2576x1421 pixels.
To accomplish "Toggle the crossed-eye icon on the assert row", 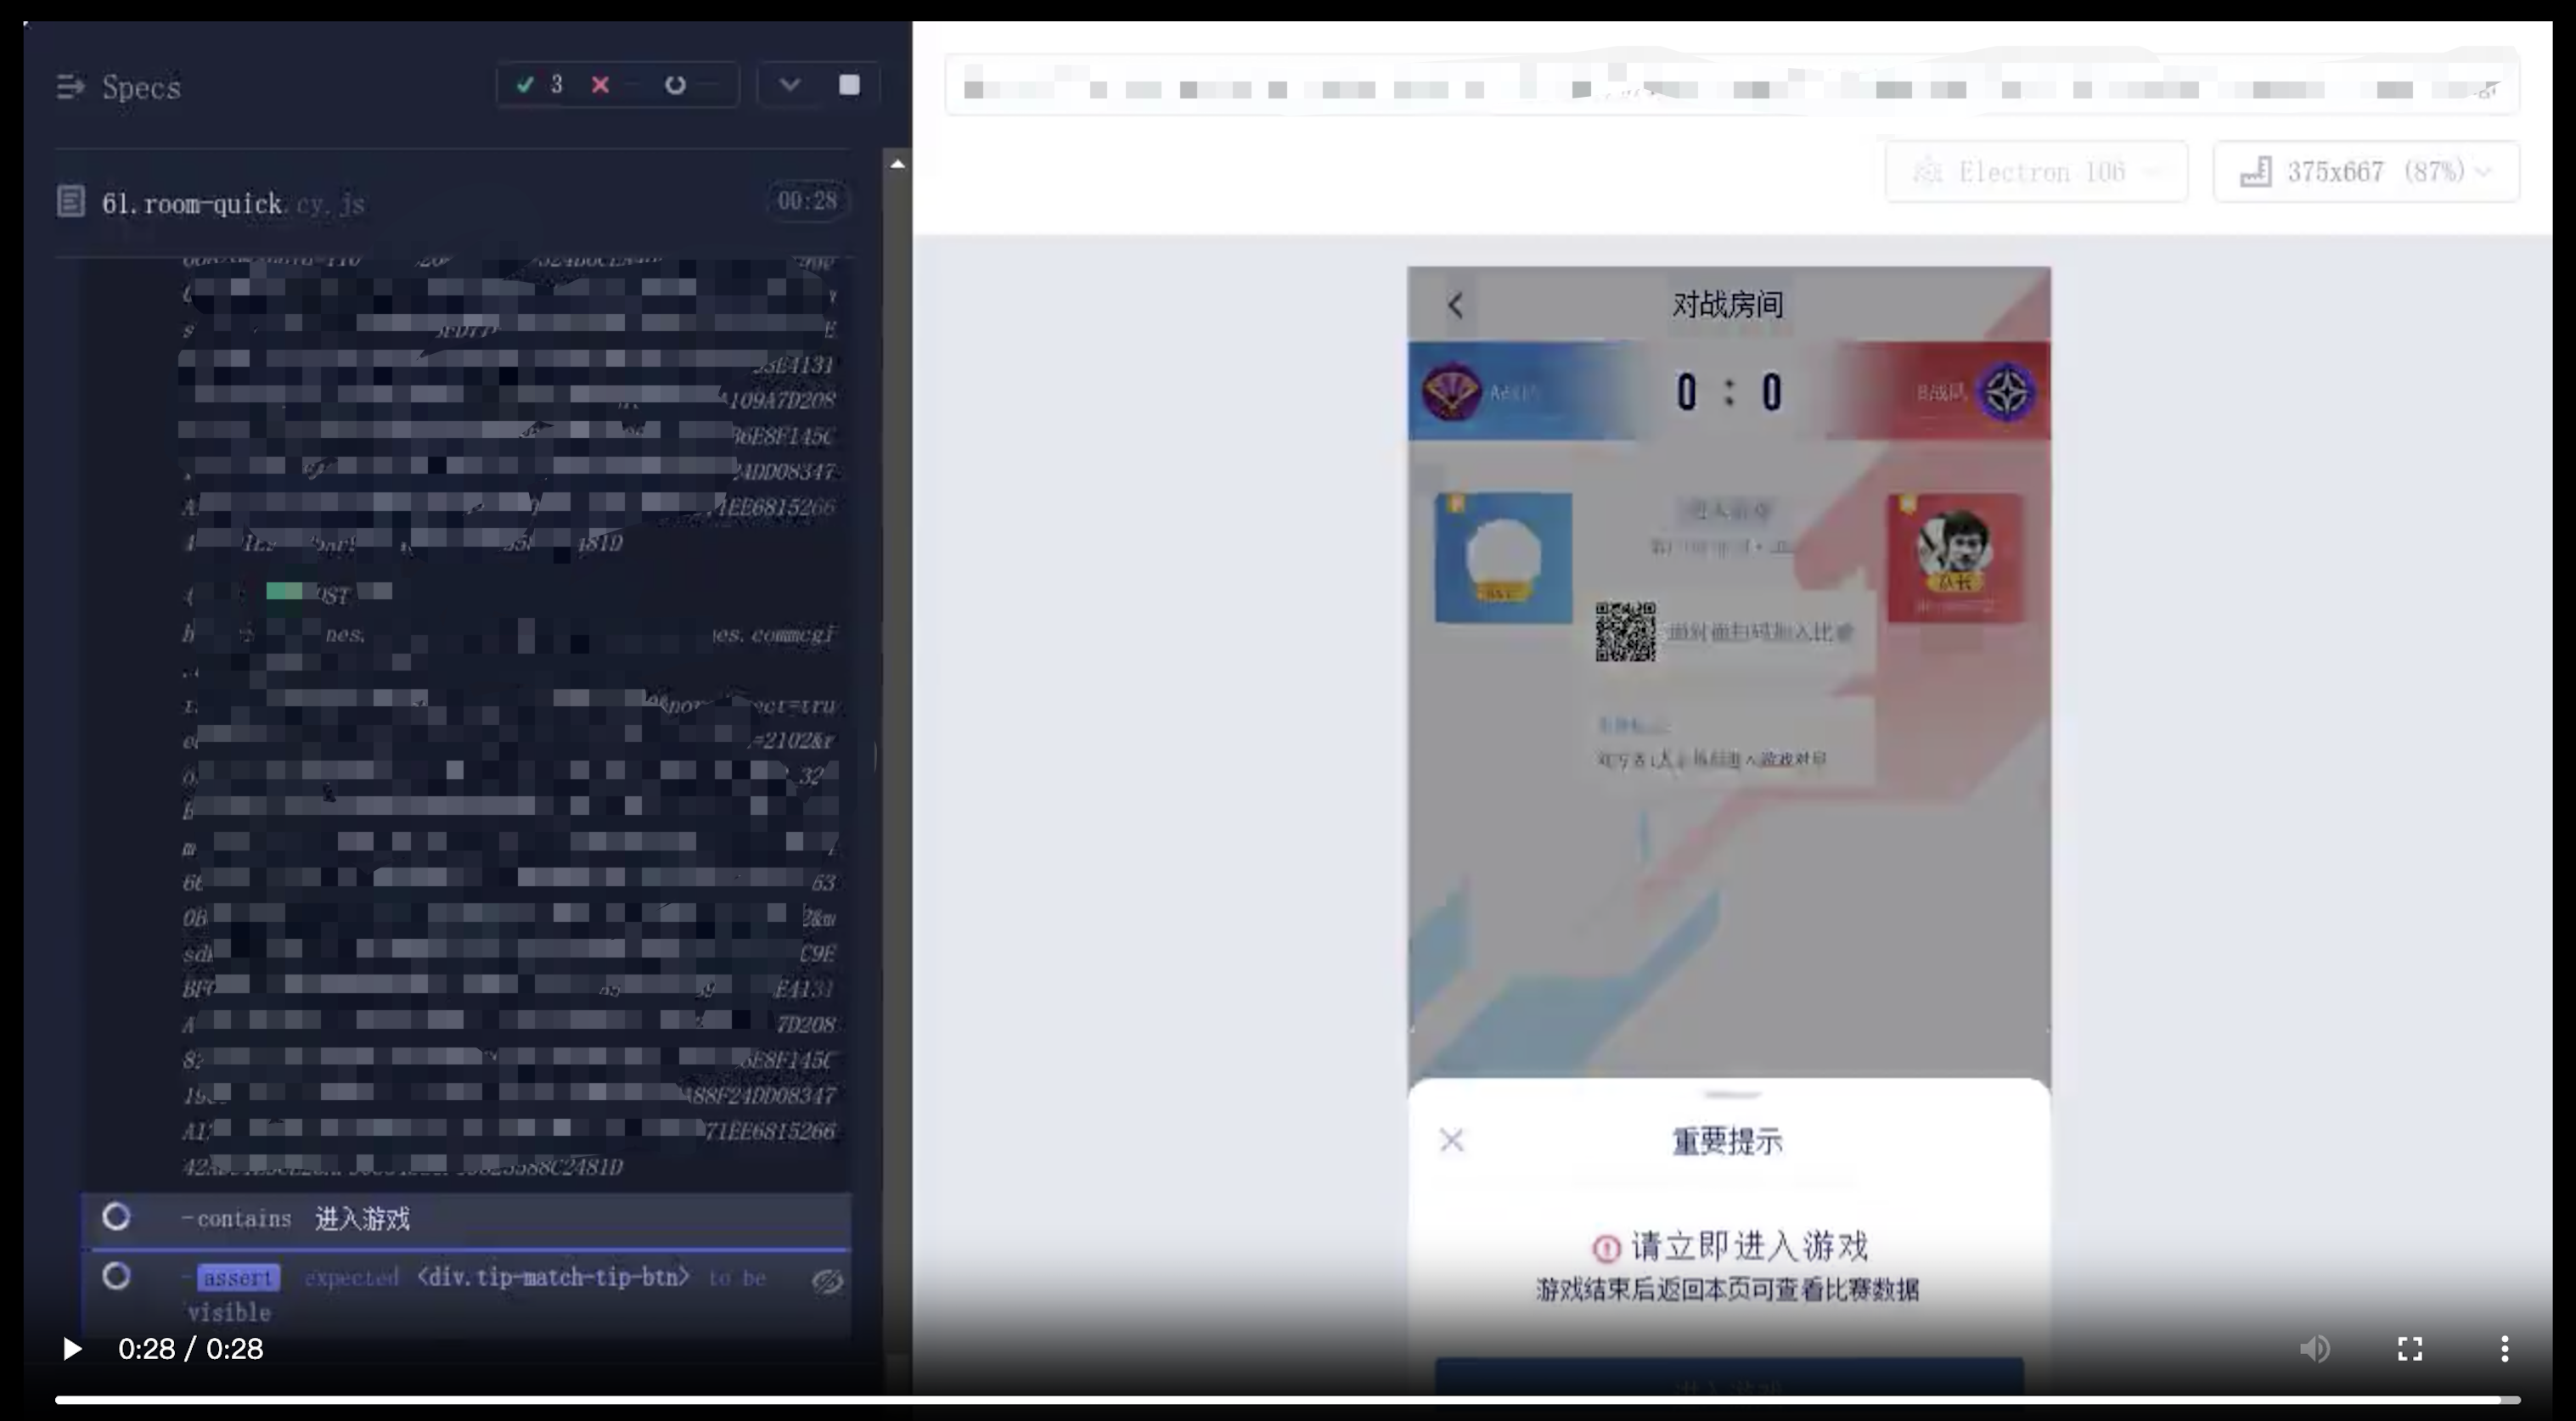I will click(x=827, y=1281).
